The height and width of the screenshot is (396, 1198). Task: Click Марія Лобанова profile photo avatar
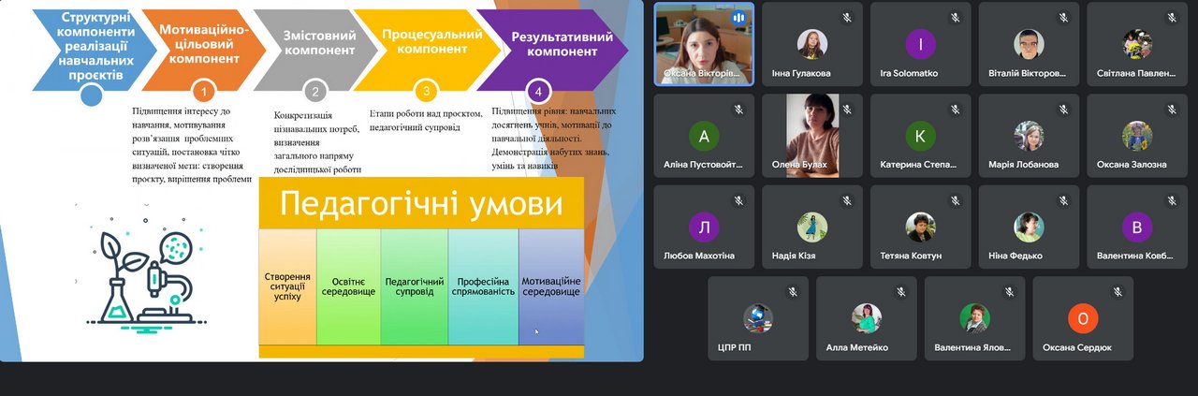pos(1030,137)
